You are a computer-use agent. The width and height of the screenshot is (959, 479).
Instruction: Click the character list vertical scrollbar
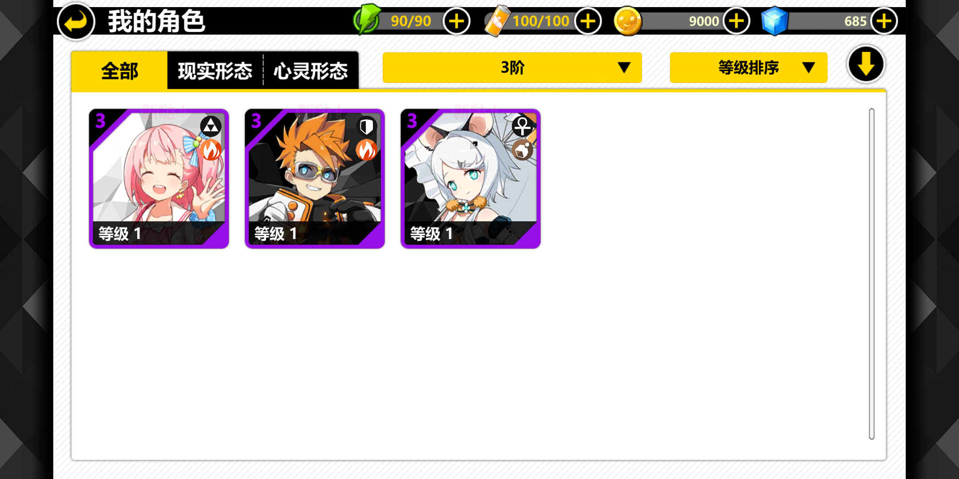click(872, 274)
